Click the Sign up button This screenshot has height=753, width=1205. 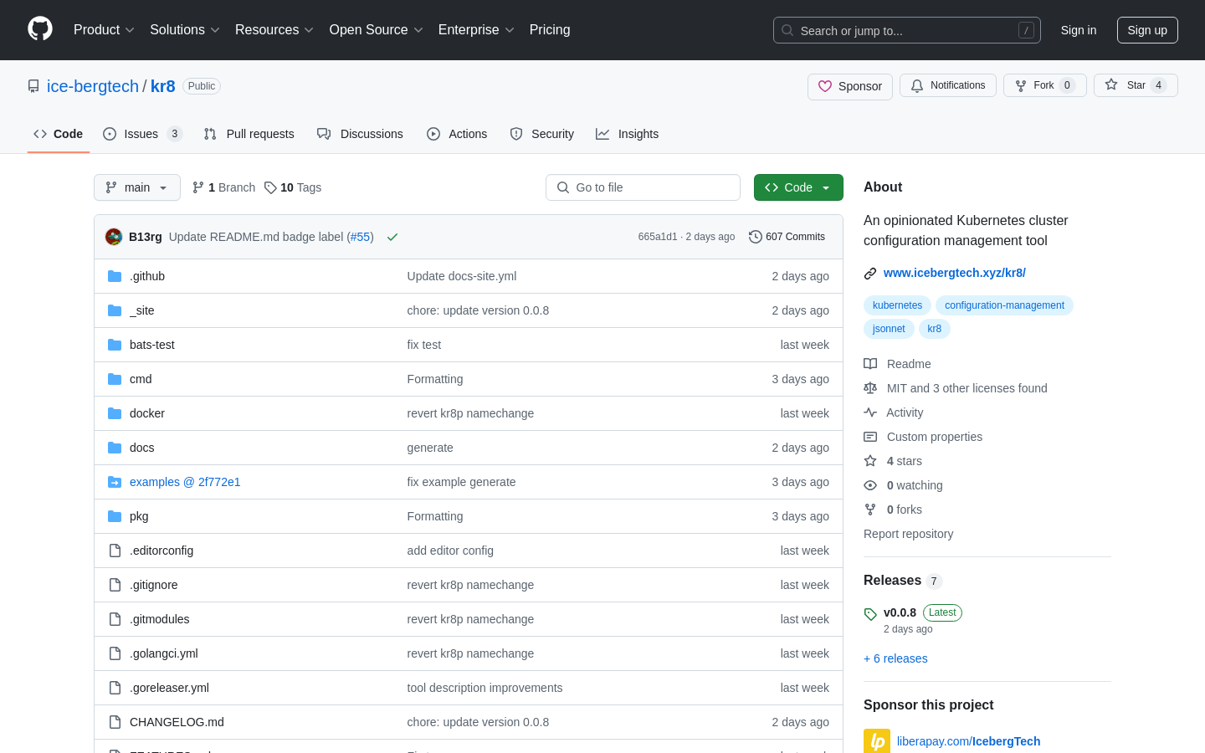point(1147,30)
